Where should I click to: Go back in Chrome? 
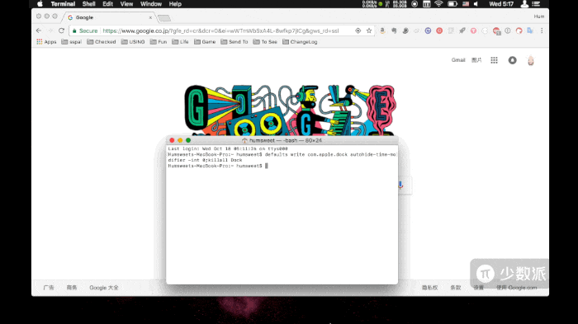click(39, 31)
